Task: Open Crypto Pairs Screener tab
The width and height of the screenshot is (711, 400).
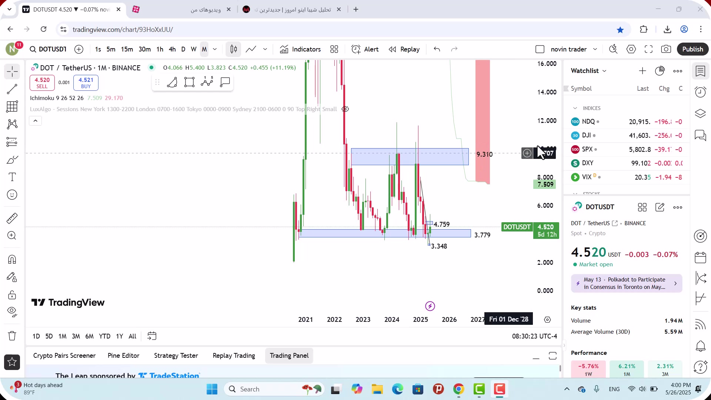Action: pos(64,356)
